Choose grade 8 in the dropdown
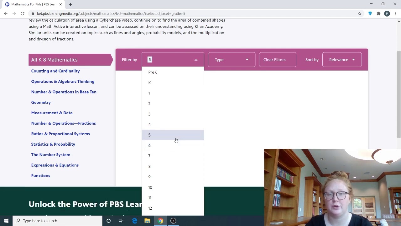The image size is (401, 226). click(173, 166)
